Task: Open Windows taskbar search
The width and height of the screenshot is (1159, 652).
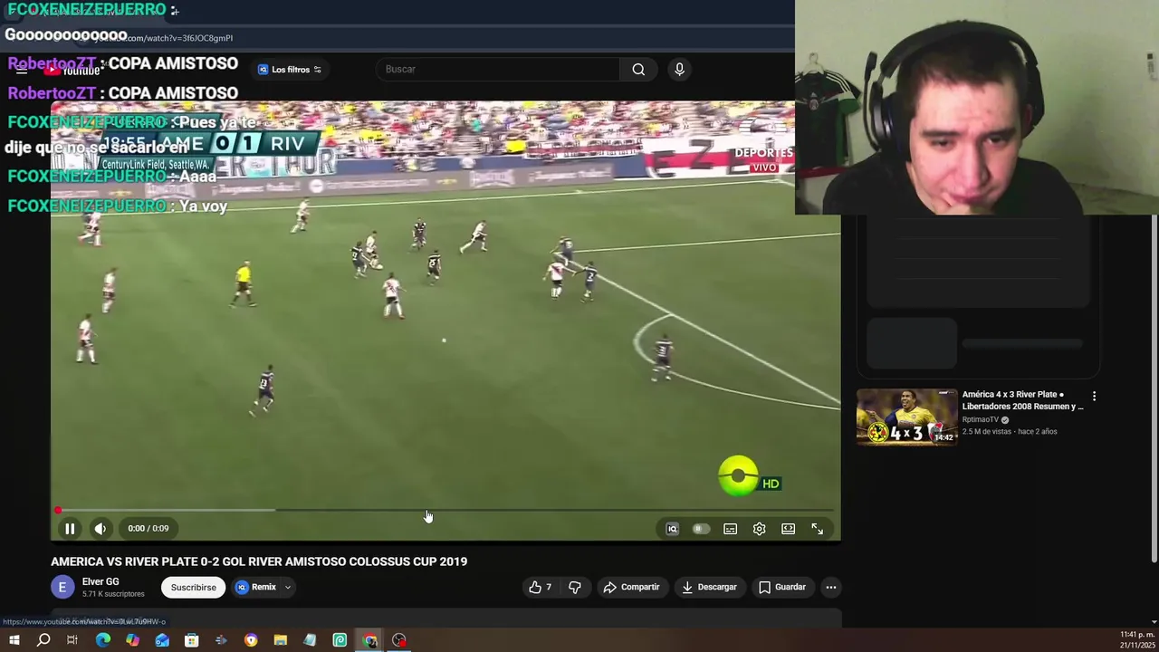Action: pos(43,640)
